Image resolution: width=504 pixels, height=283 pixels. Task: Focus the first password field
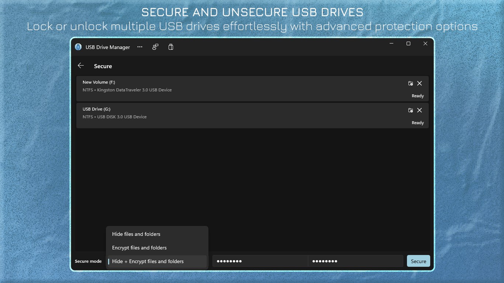[260, 261]
